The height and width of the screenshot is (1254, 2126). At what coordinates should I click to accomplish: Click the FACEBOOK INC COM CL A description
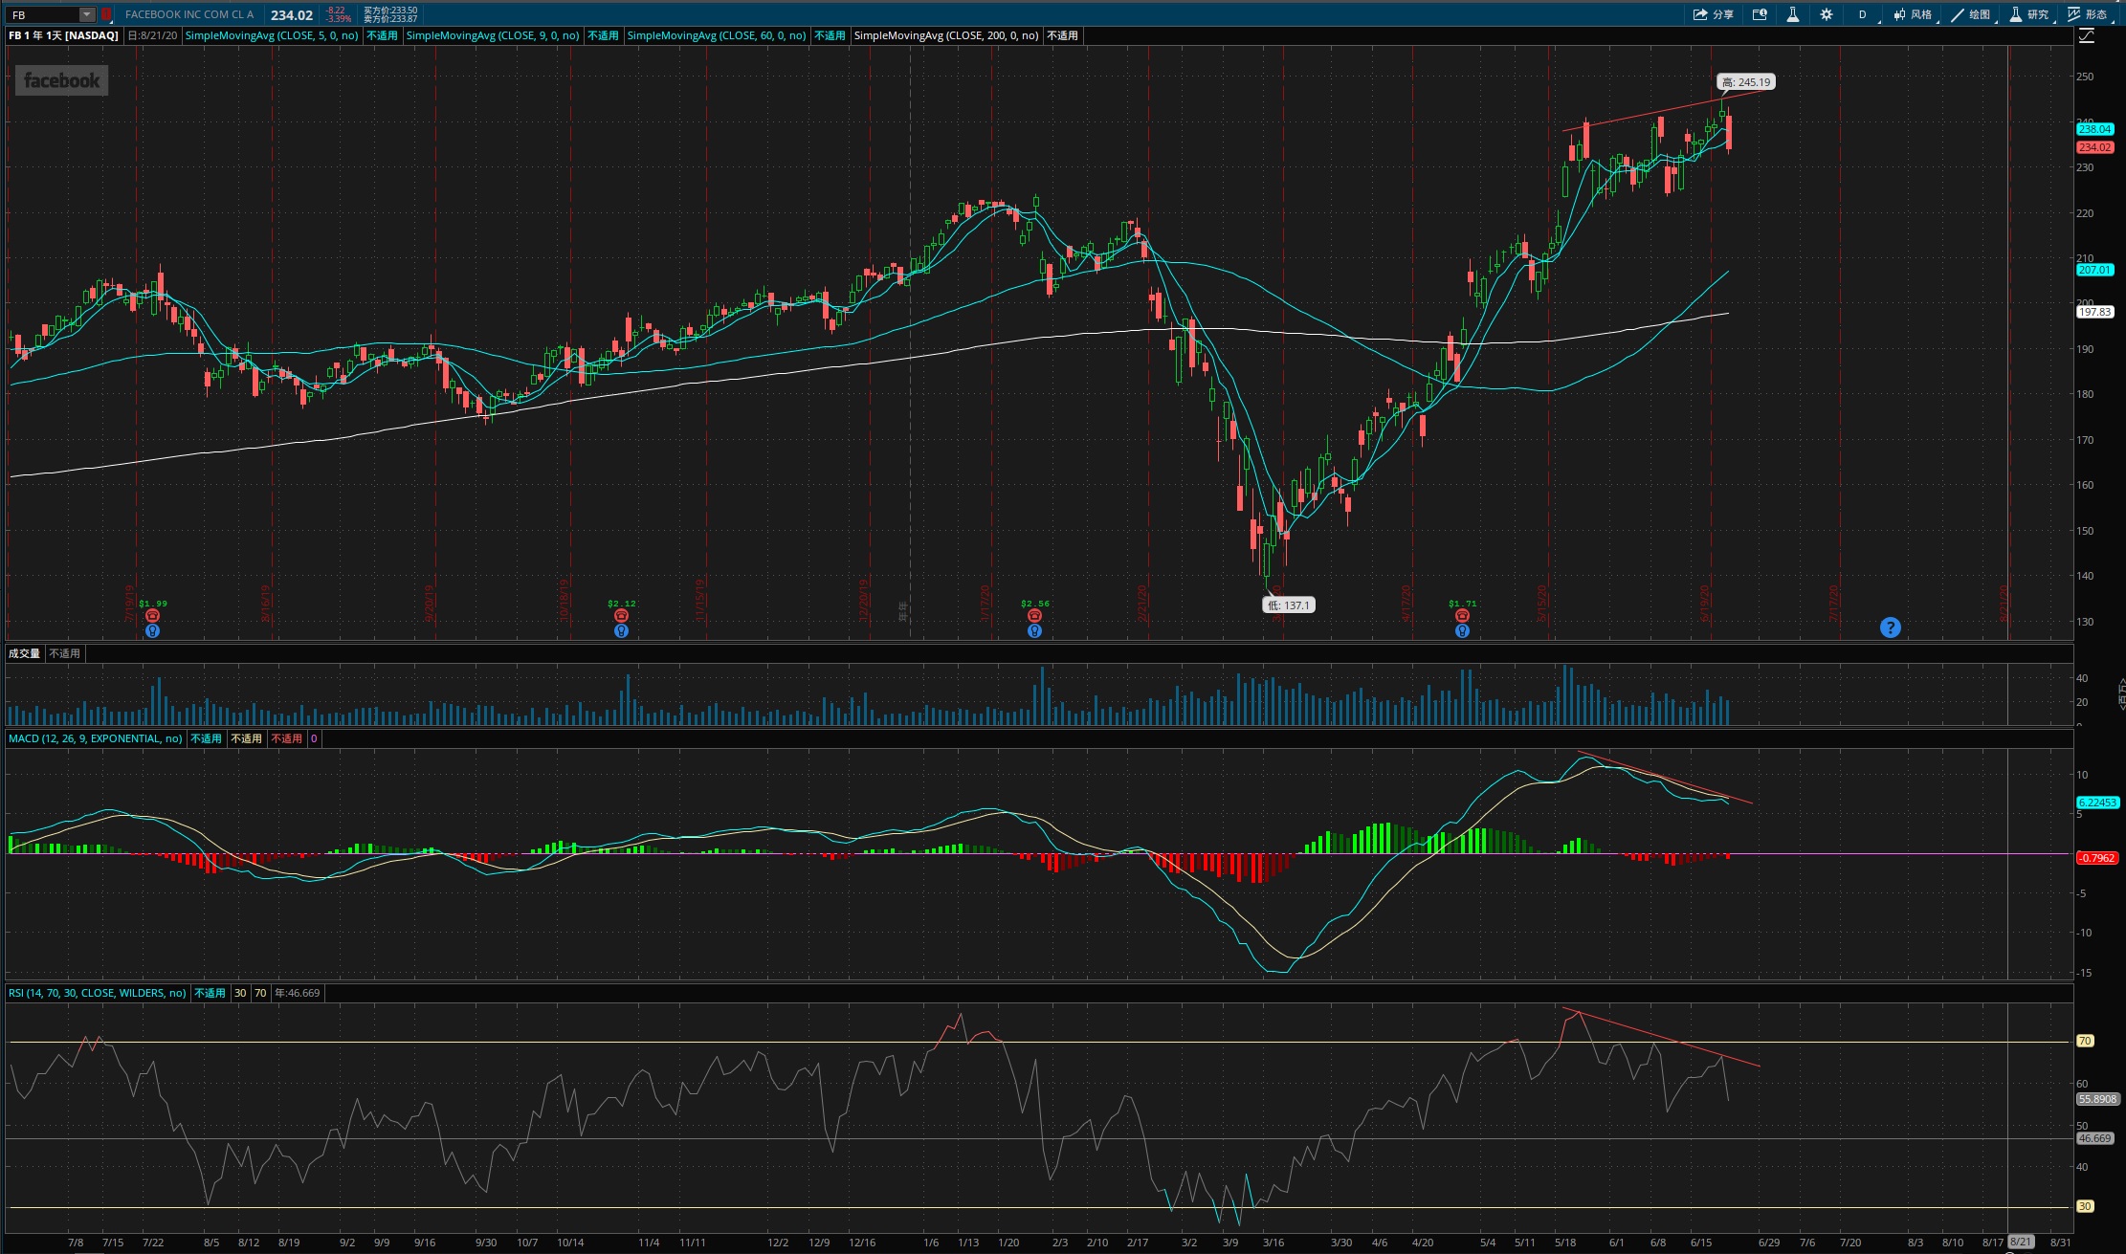[189, 14]
